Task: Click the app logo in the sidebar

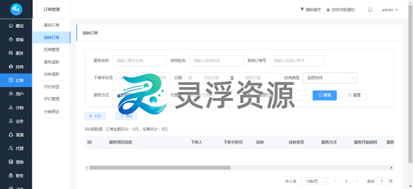Action: [16, 10]
